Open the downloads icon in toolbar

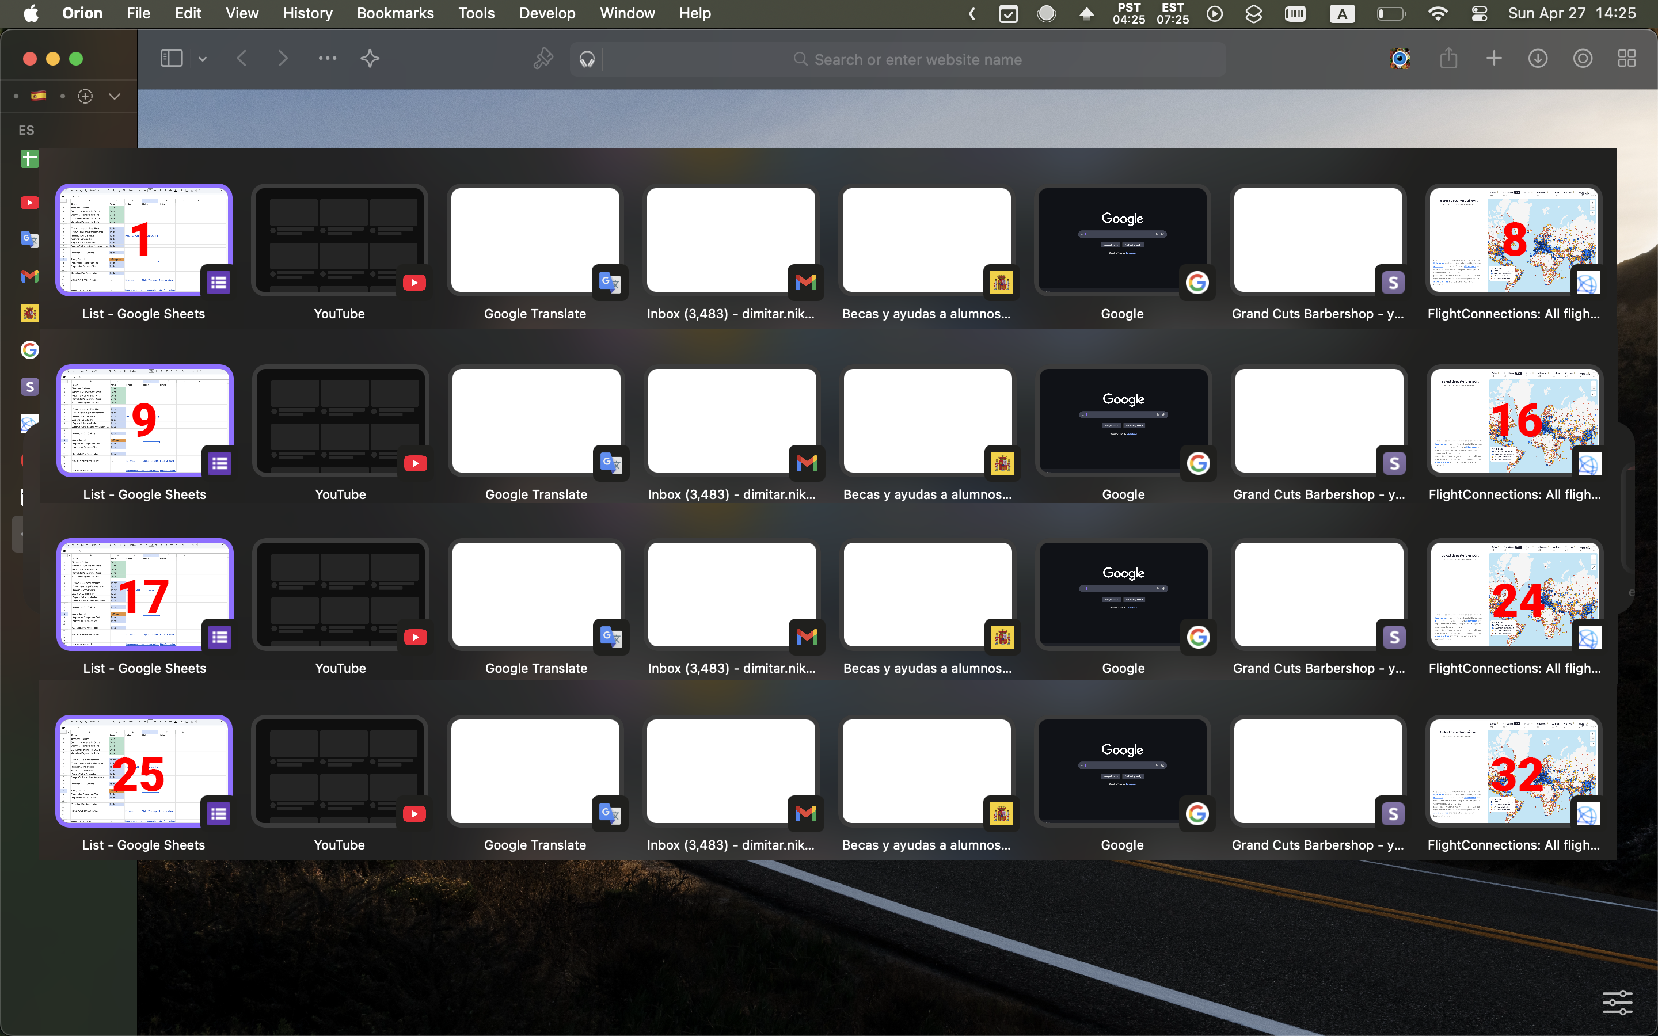(x=1538, y=59)
